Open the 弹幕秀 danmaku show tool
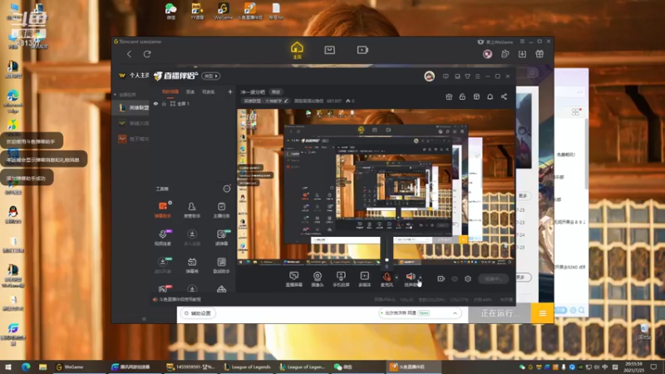The width and height of the screenshot is (665, 374). [192, 265]
